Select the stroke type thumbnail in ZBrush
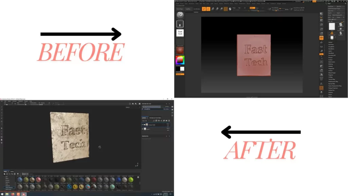This screenshot has height=196, width=348. tap(180, 24)
